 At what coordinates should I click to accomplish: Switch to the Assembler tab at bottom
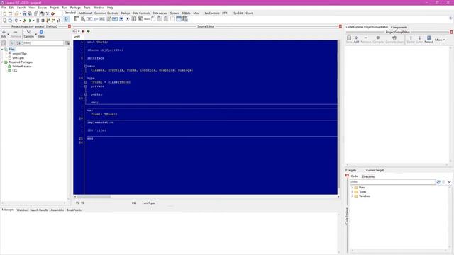pyautogui.click(x=57, y=210)
